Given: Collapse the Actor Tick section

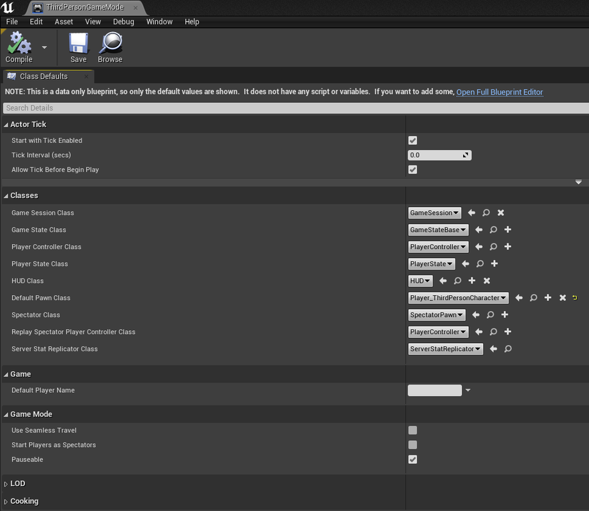Looking at the screenshot, I should pyautogui.click(x=6, y=125).
